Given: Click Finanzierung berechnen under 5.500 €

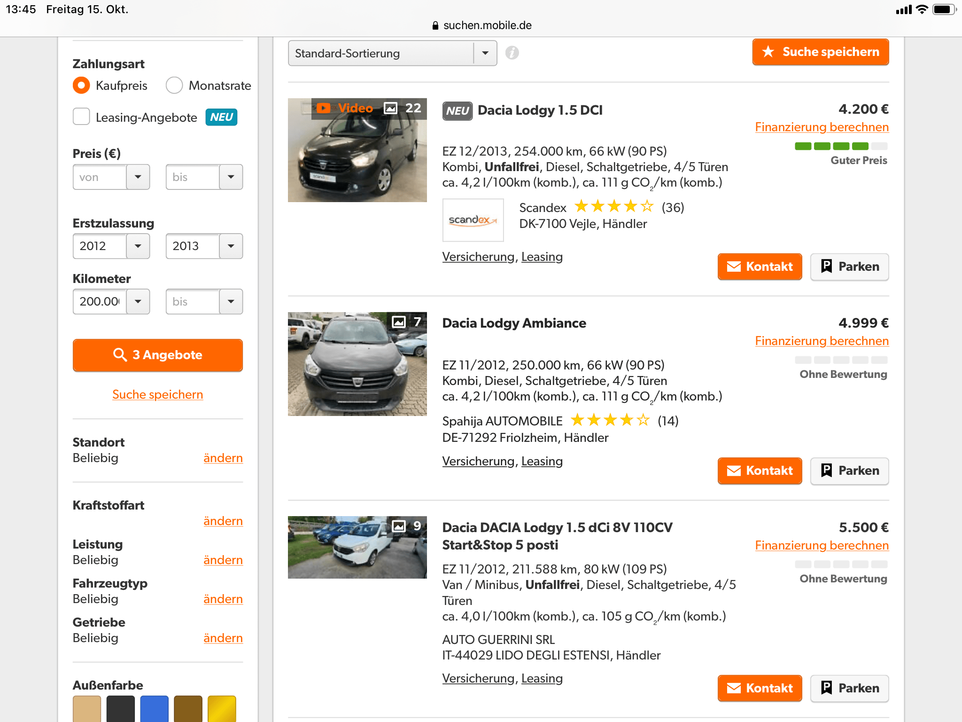Looking at the screenshot, I should click(822, 545).
